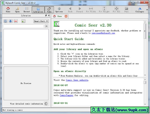Click the No Preview area
The height and width of the screenshot is (114, 150).
point(26,83)
